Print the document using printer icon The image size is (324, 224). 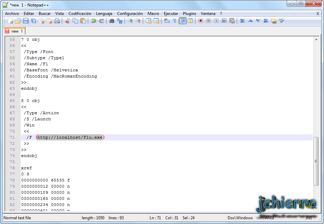(57, 21)
